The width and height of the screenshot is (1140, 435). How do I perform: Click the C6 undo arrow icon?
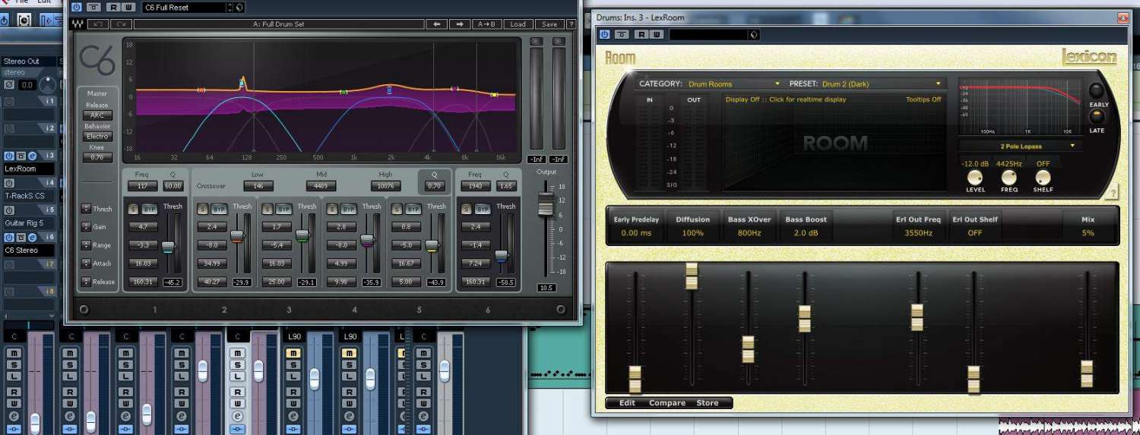coord(98,24)
